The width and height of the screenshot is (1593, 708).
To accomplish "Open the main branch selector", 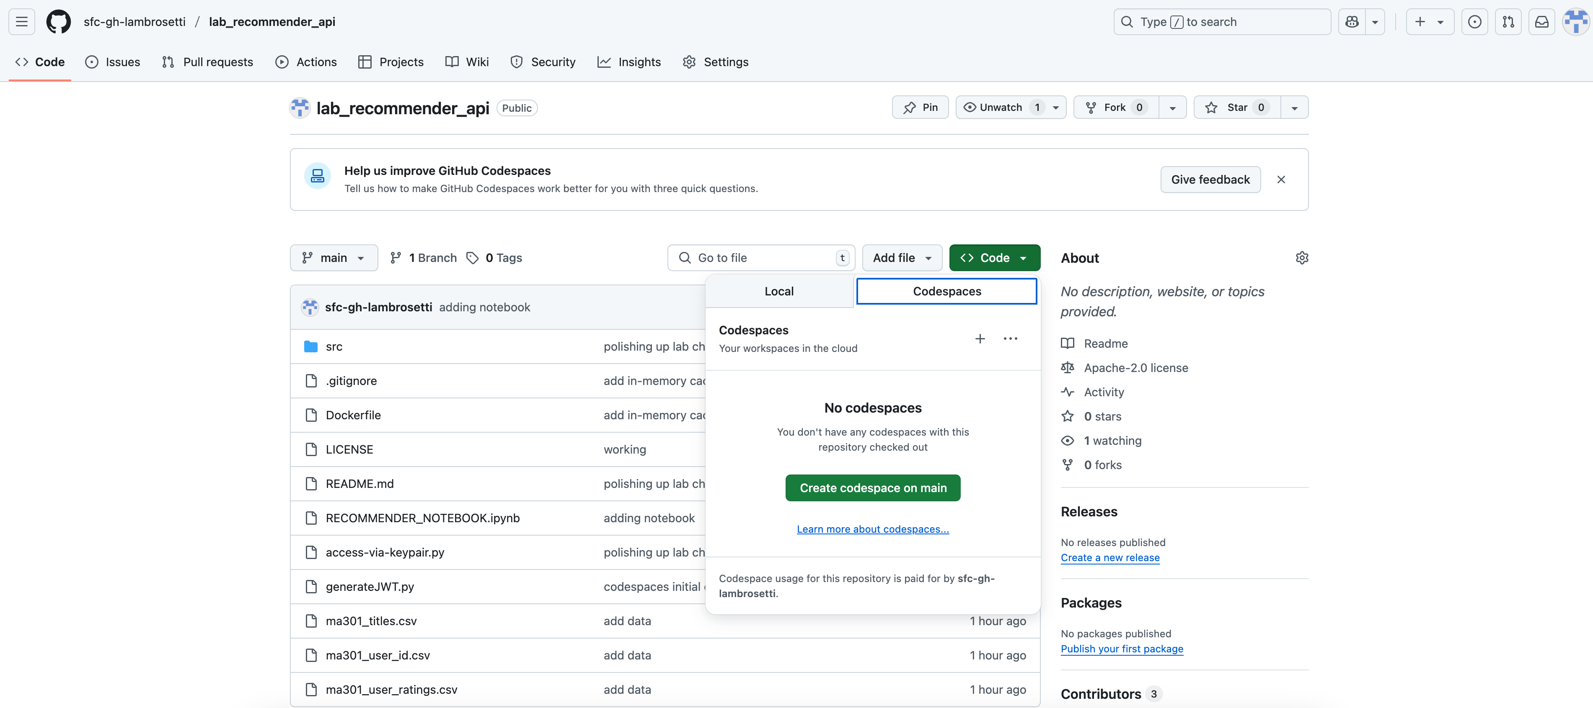I will point(334,258).
